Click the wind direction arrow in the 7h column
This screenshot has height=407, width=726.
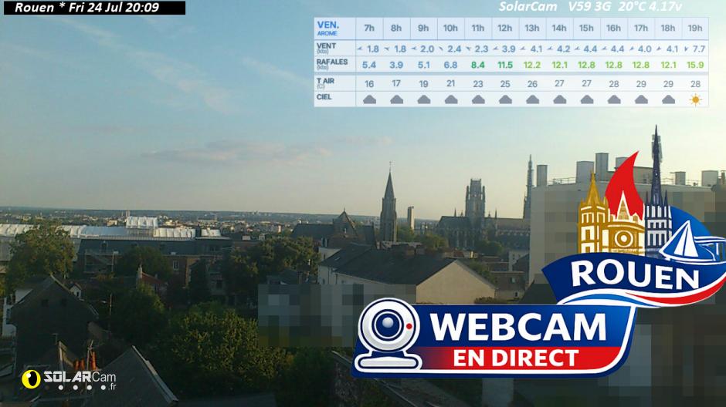[360, 49]
